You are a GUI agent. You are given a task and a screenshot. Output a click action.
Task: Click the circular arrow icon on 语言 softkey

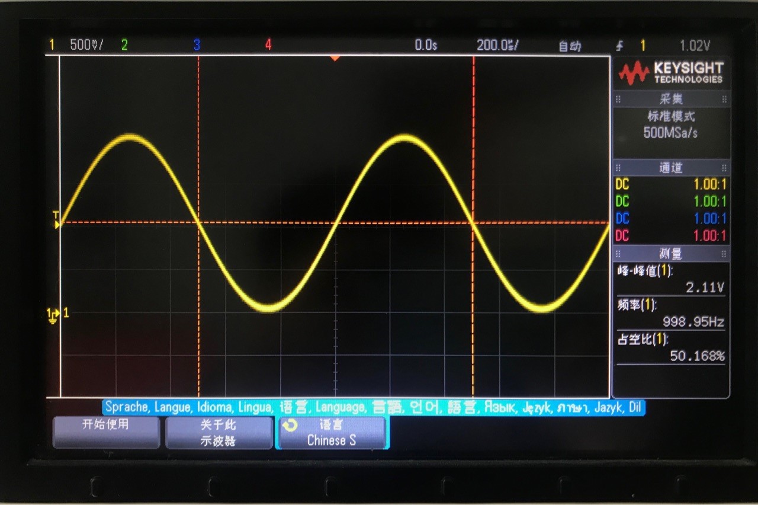(290, 426)
